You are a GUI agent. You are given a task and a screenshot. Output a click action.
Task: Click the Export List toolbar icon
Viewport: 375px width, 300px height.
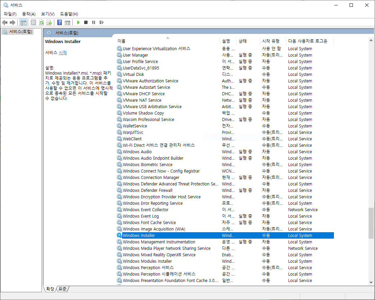[x=49, y=22]
